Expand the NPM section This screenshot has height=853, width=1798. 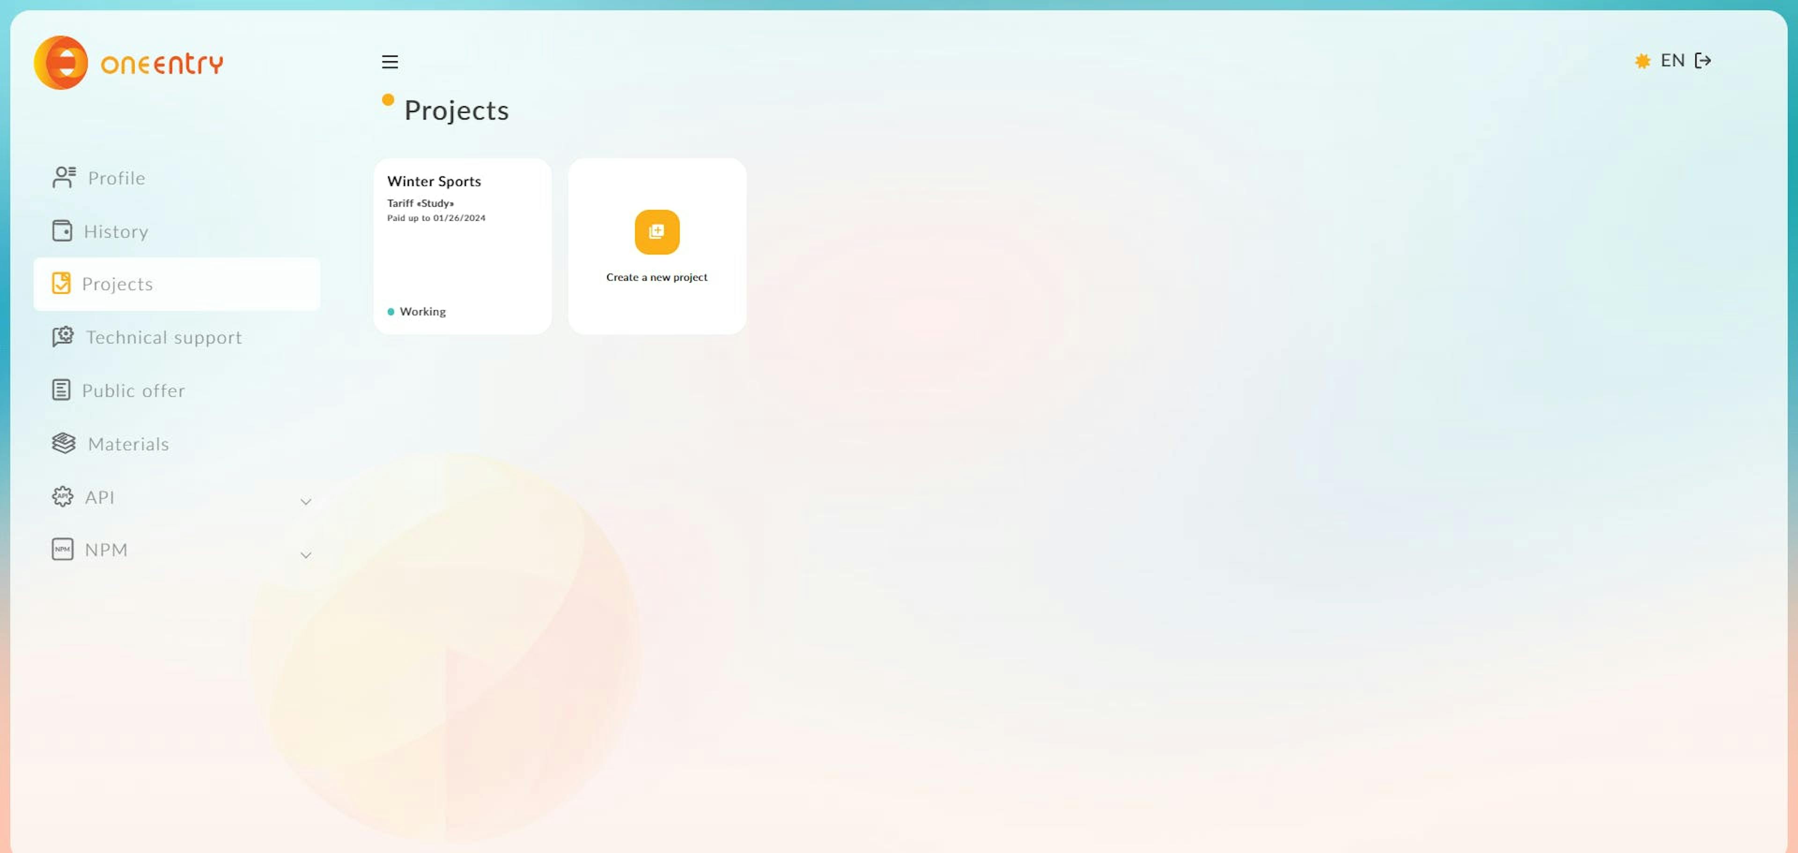click(306, 549)
